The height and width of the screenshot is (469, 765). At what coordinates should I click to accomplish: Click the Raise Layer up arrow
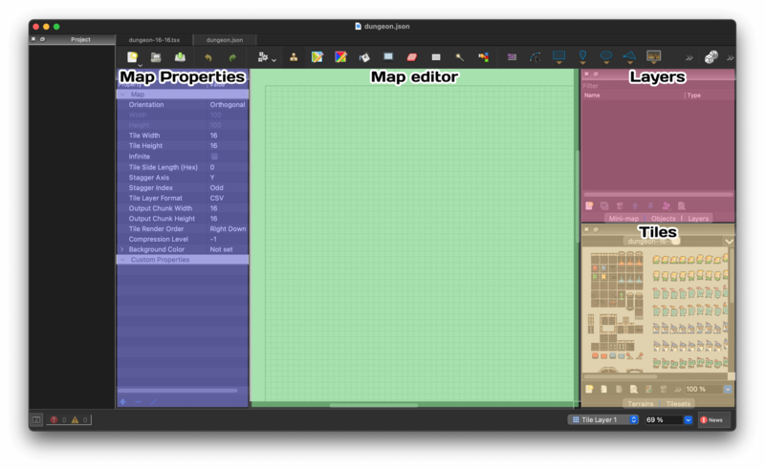point(635,205)
